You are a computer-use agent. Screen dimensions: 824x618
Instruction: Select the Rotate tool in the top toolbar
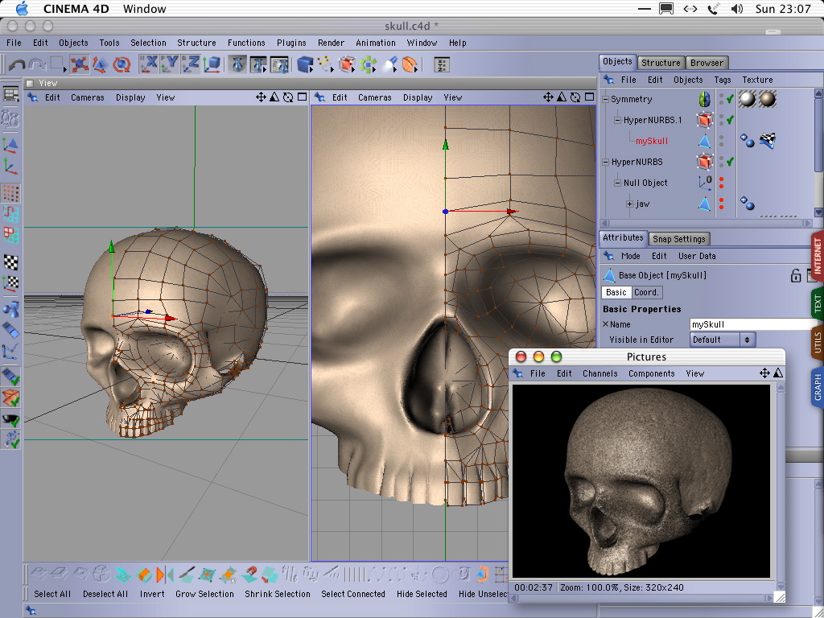pos(122,64)
